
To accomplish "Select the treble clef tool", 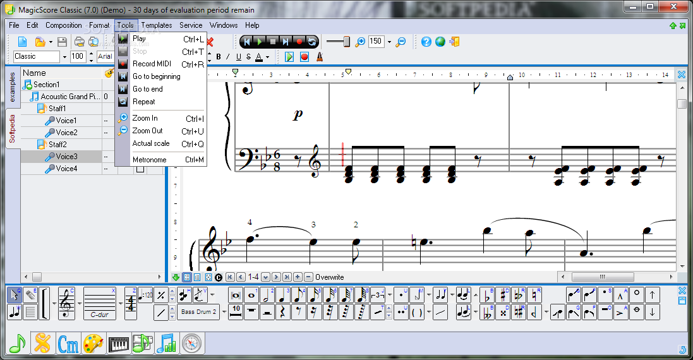I will point(67,303).
